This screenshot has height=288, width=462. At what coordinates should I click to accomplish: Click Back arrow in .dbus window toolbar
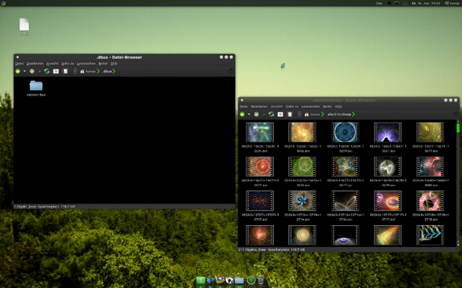pos(18,71)
